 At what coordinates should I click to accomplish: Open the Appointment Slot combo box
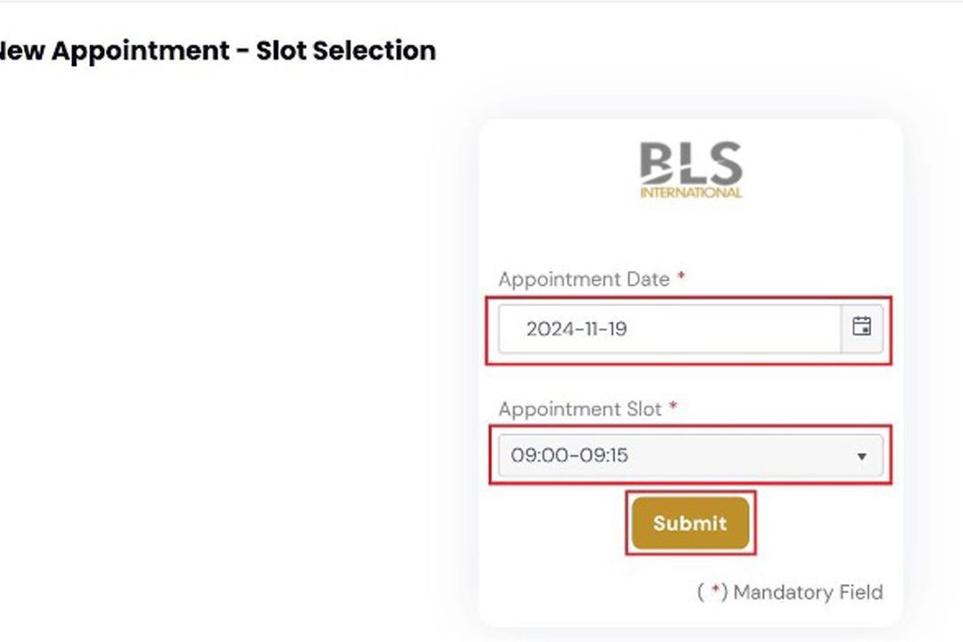691,456
